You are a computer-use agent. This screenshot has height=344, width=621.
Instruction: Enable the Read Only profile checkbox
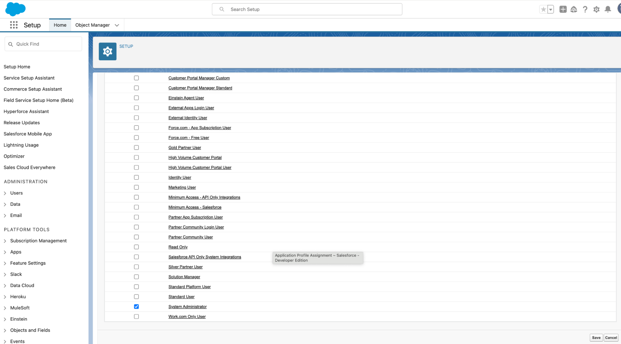point(136,247)
